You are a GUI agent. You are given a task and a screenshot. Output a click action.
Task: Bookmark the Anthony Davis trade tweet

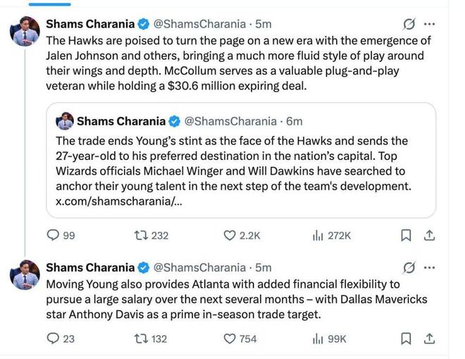click(x=406, y=339)
